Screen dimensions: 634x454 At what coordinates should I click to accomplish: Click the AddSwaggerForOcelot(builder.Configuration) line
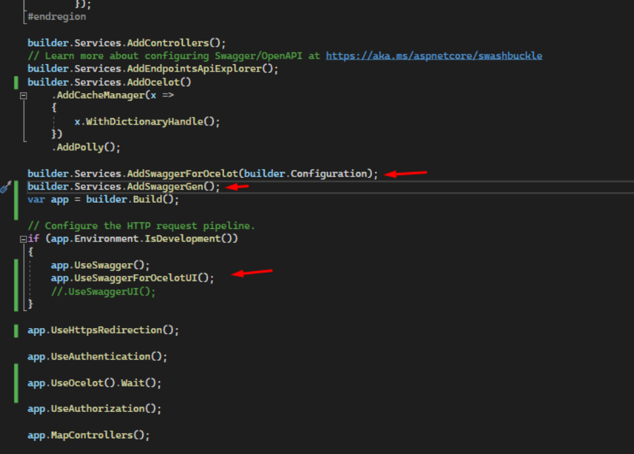[x=203, y=174]
